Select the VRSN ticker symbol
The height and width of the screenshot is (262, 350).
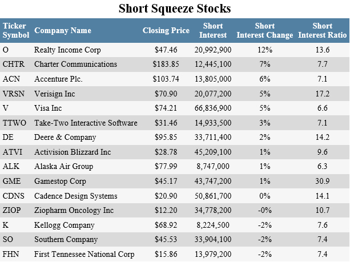(13, 93)
